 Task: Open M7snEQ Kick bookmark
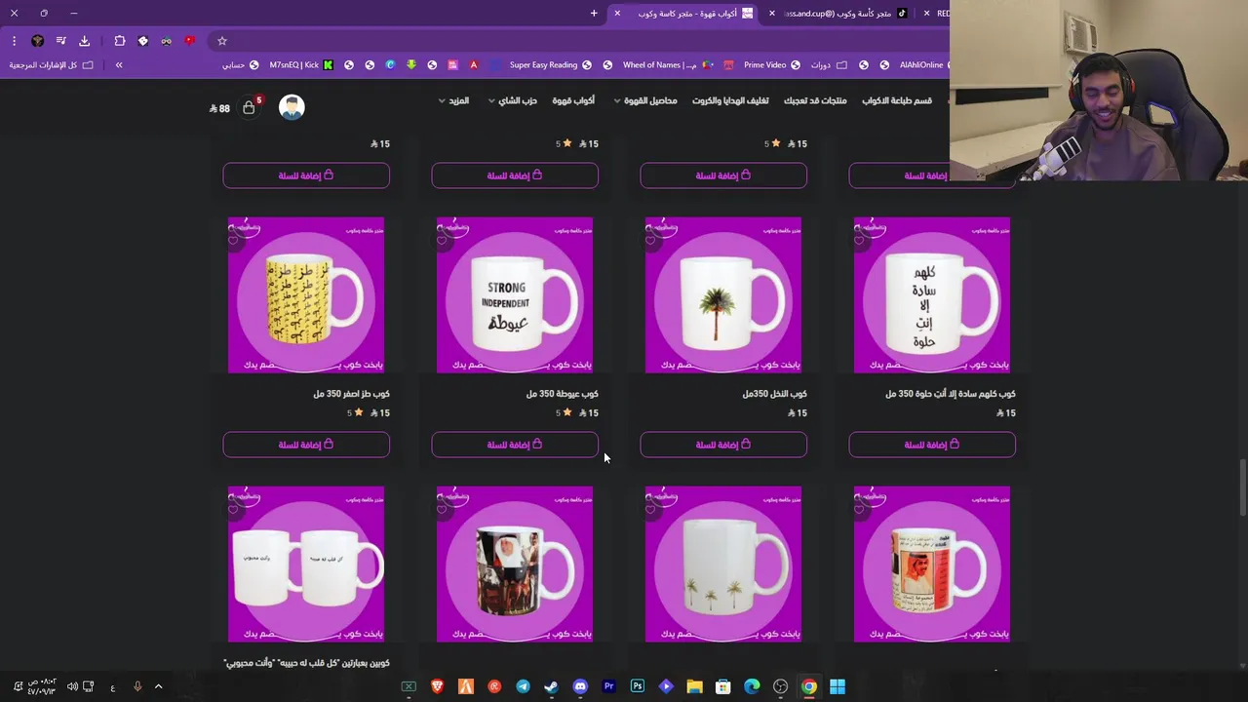tap(301, 65)
